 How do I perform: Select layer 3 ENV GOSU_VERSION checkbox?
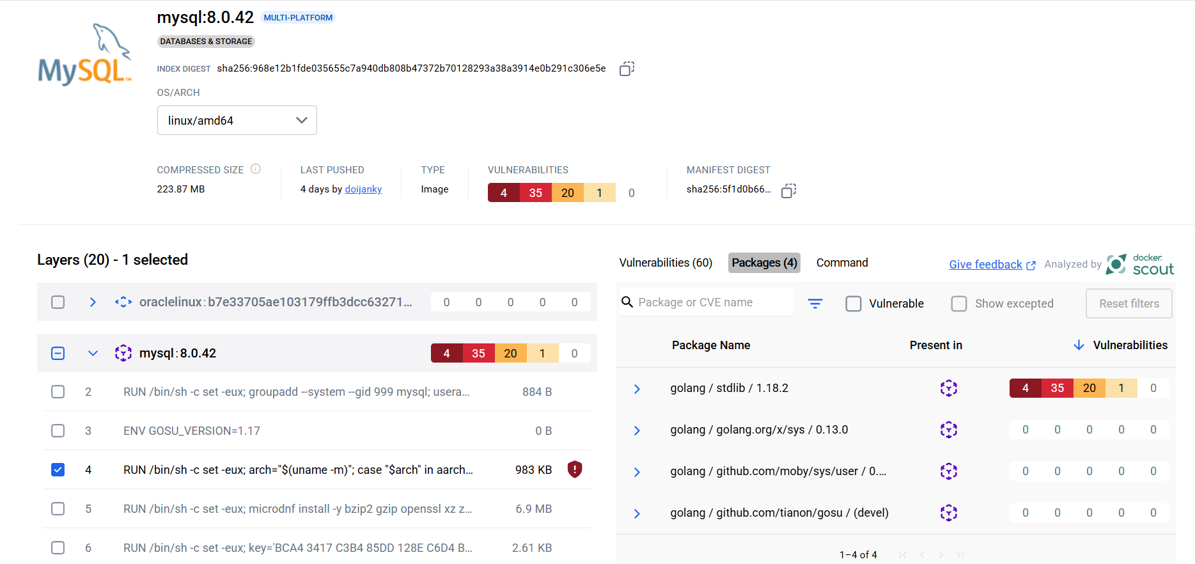click(x=58, y=430)
